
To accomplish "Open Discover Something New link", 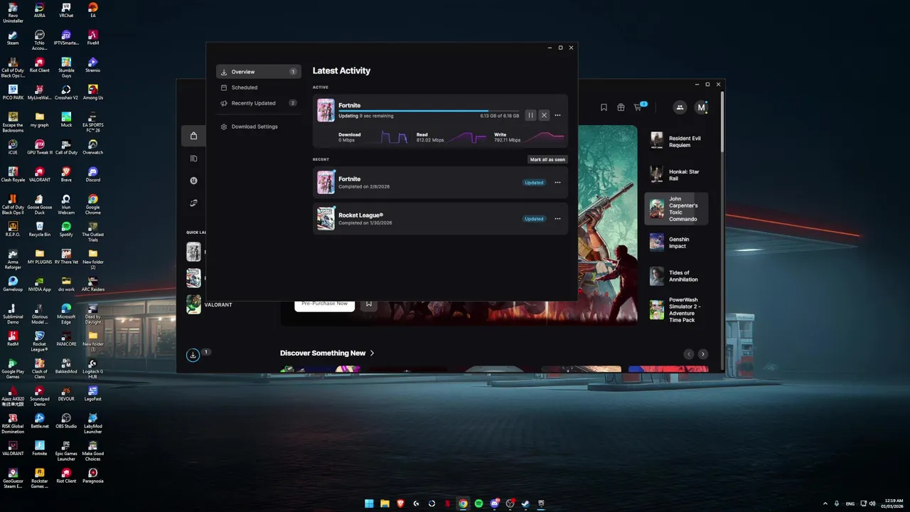I will pos(327,353).
